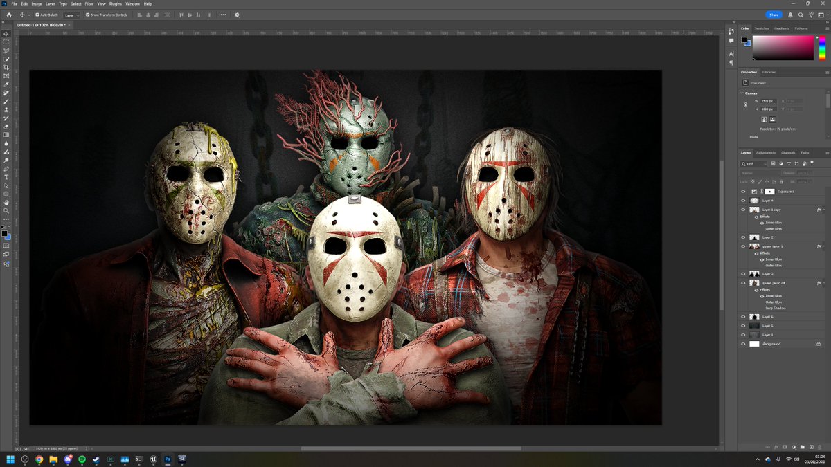The width and height of the screenshot is (831, 467).
Task: Select the Crop tool
Action: click(x=6, y=67)
